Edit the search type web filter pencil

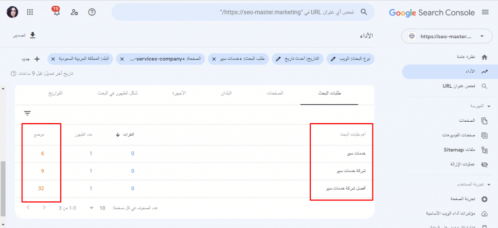[x=333, y=59]
